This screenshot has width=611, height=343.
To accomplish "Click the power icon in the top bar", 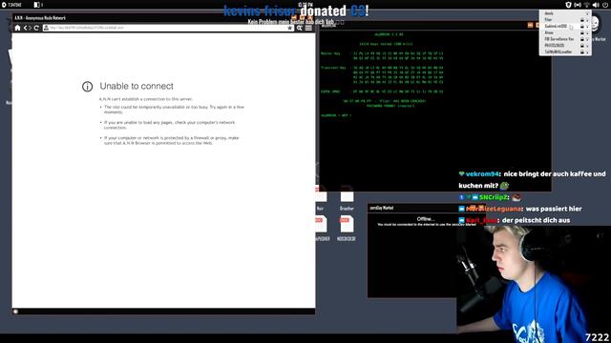I will point(605,5).
